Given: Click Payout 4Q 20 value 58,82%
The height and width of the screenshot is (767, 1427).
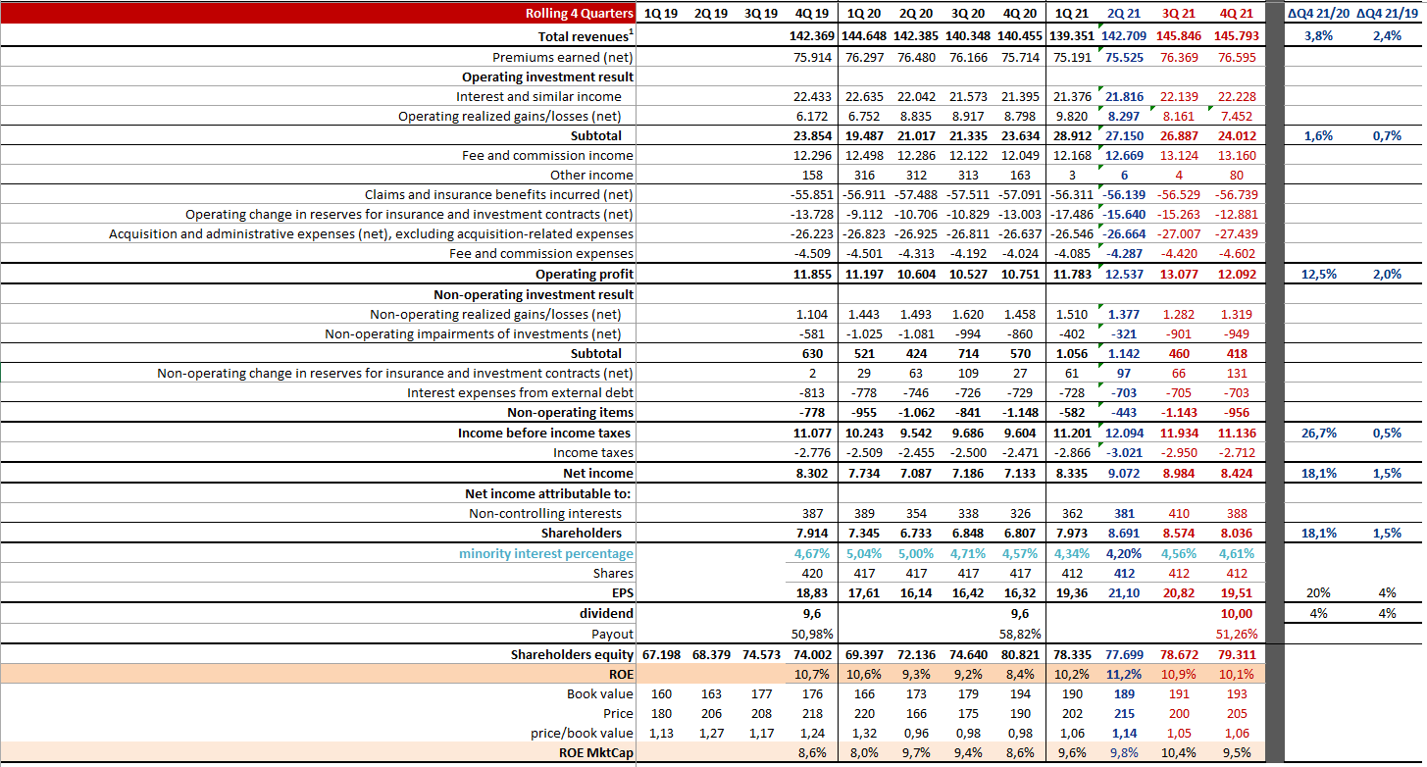Looking at the screenshot, I should pos(1020,634).
